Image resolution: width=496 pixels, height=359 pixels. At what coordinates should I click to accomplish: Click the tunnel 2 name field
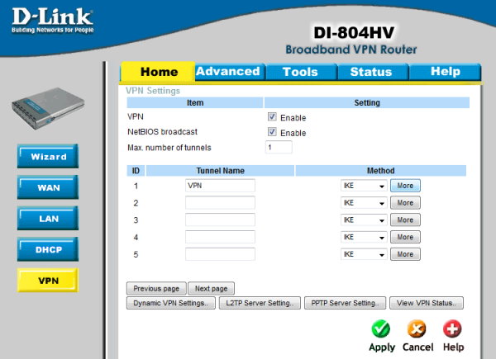point(220,203)
